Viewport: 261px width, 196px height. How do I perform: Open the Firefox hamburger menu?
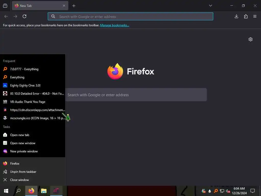[255, 16]
